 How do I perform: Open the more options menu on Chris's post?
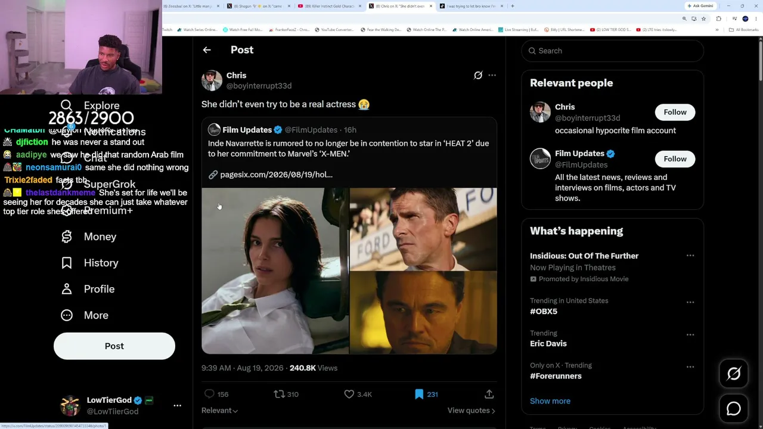492,76
